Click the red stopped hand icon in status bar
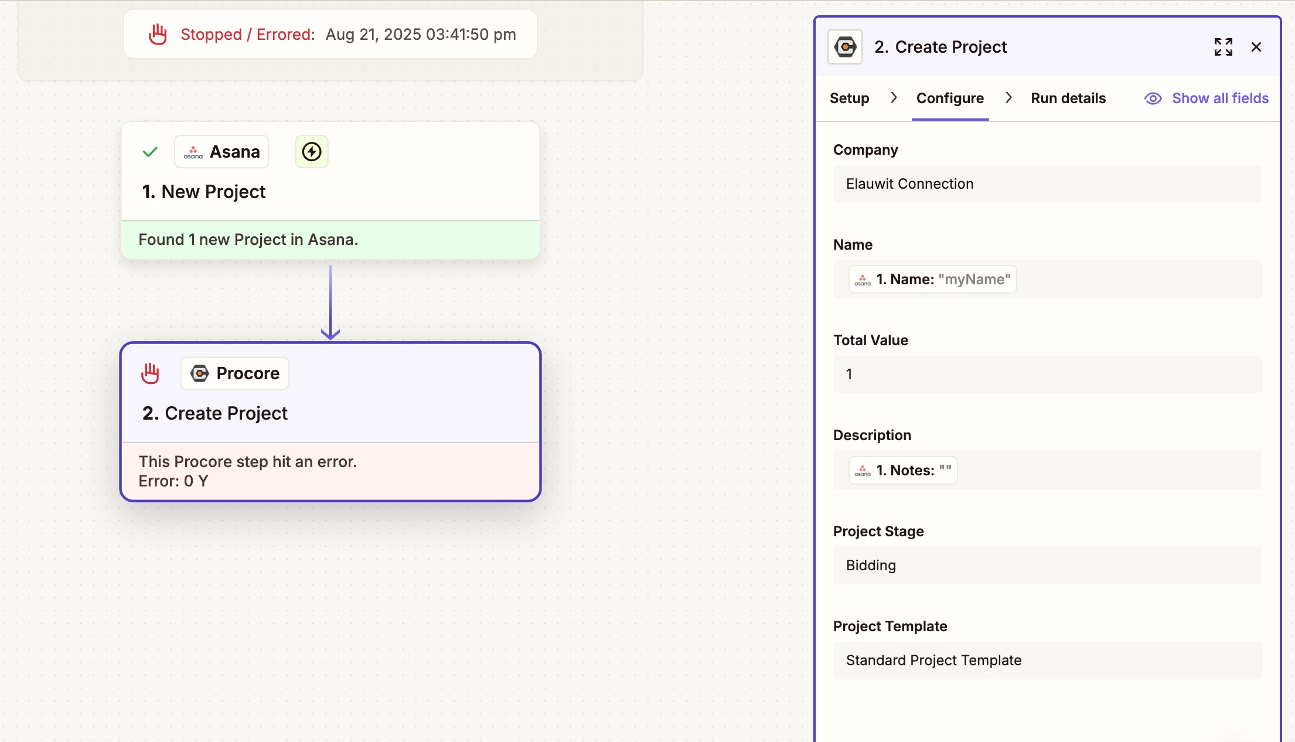 (x=158, y=35)
